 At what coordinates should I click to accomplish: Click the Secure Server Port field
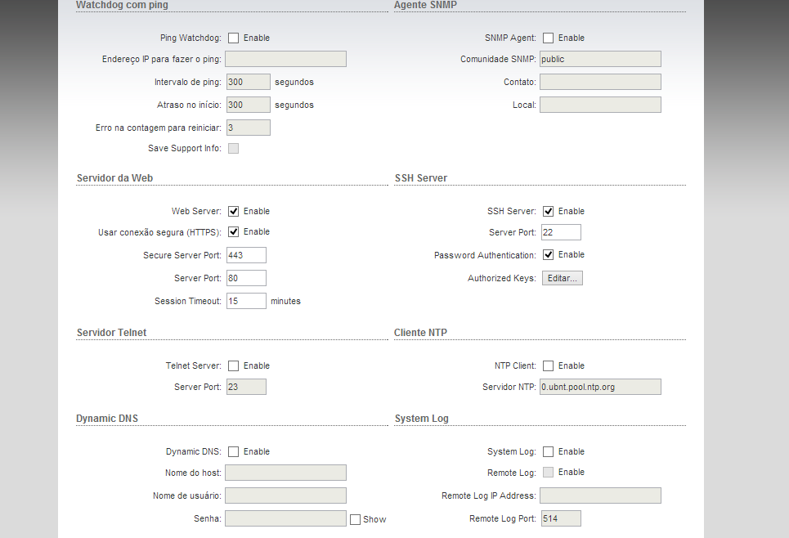click(x=245, y=255)
